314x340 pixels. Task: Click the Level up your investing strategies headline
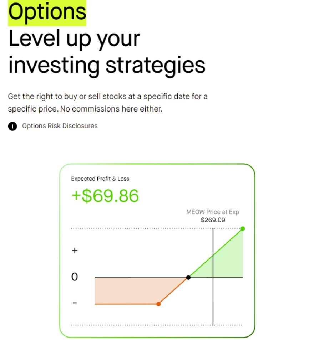(107, 52)
